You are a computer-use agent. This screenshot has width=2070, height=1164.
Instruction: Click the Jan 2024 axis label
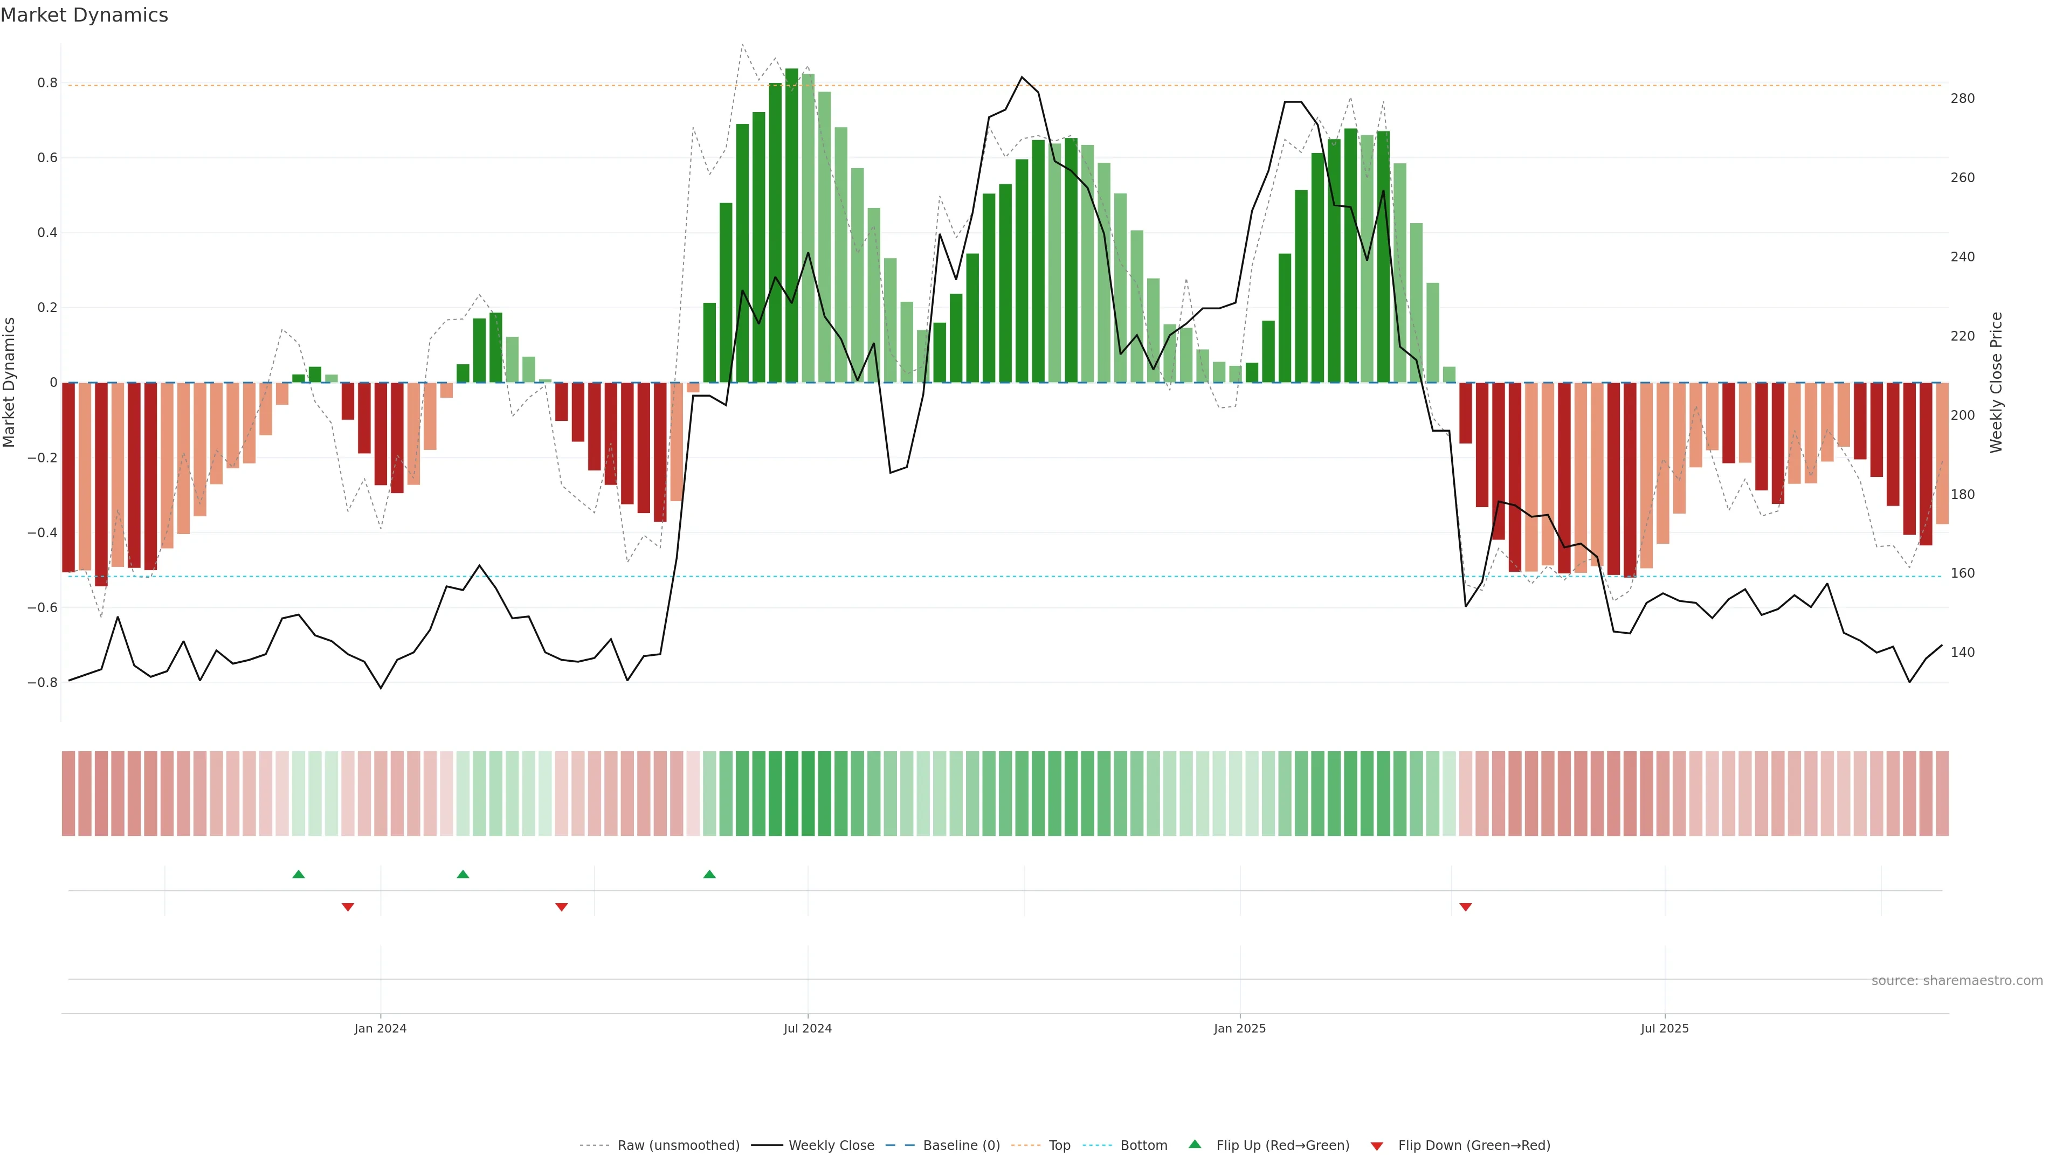380,1028
